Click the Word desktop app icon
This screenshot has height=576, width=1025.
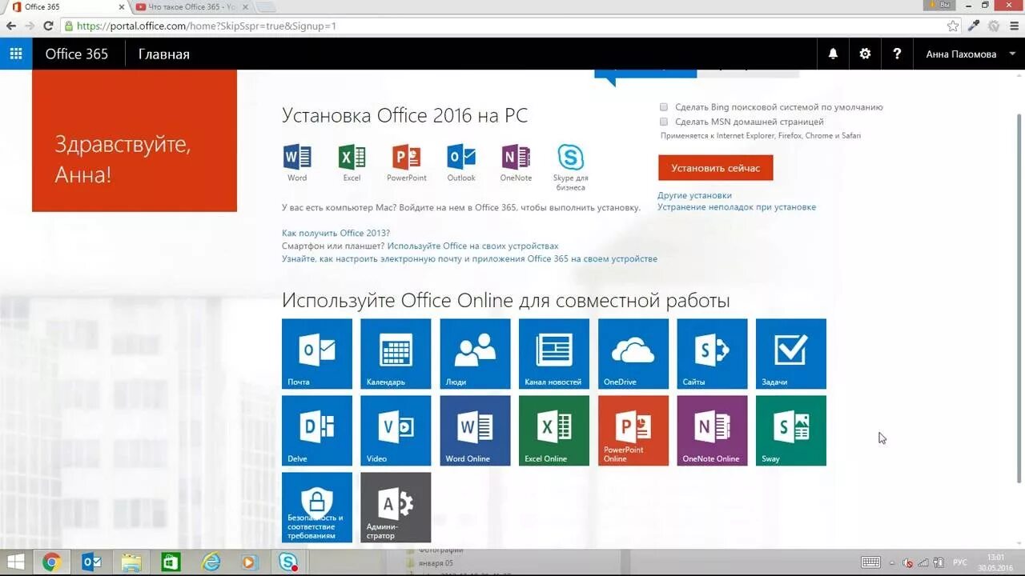pos(297,157)
